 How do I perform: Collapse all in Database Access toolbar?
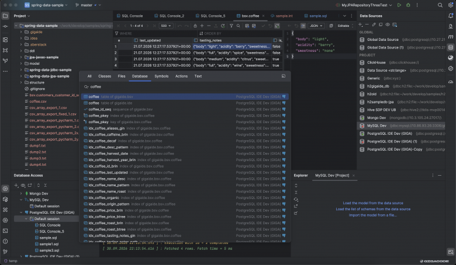(x=46, y=185)
